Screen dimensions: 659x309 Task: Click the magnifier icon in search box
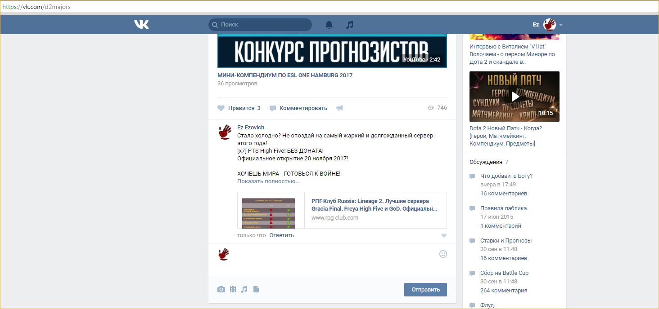pos(215,25)
